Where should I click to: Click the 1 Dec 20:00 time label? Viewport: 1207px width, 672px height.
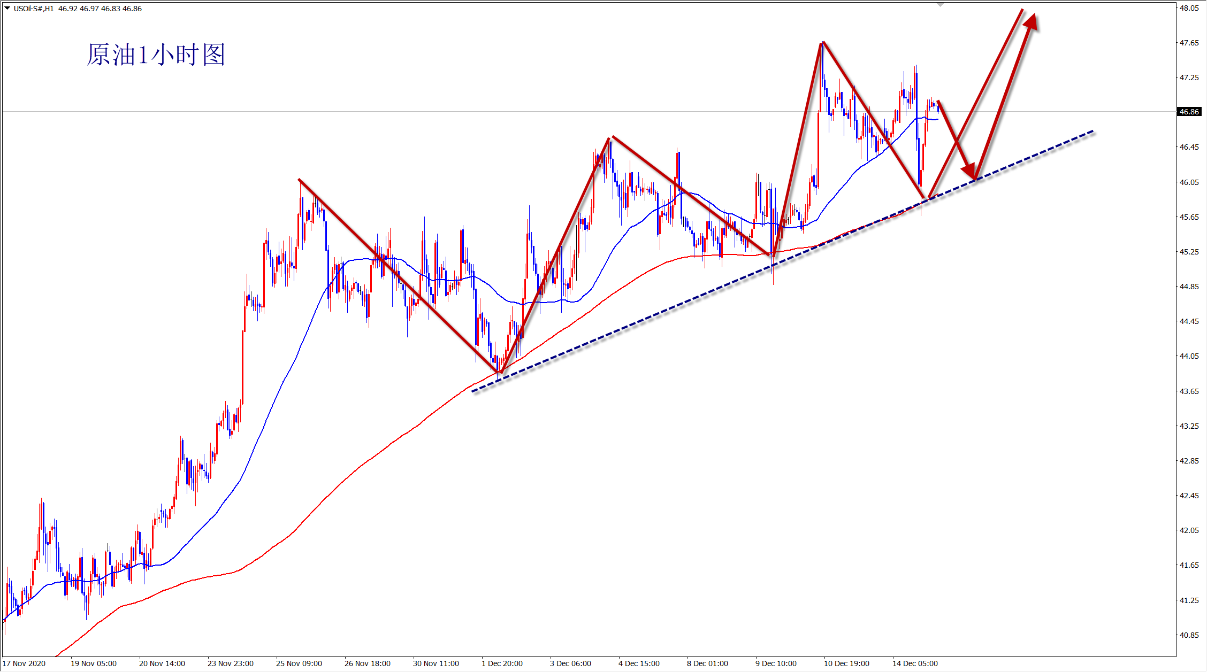coord(502,663)
